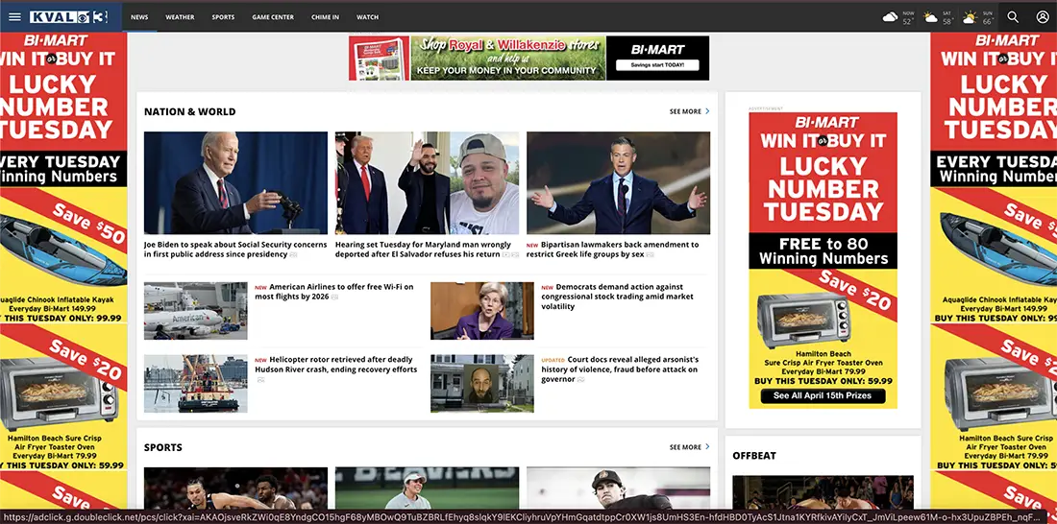
Task: Click the right Bi-Mart toaster oven skyscraper ad
Action: tap(994, 270)
